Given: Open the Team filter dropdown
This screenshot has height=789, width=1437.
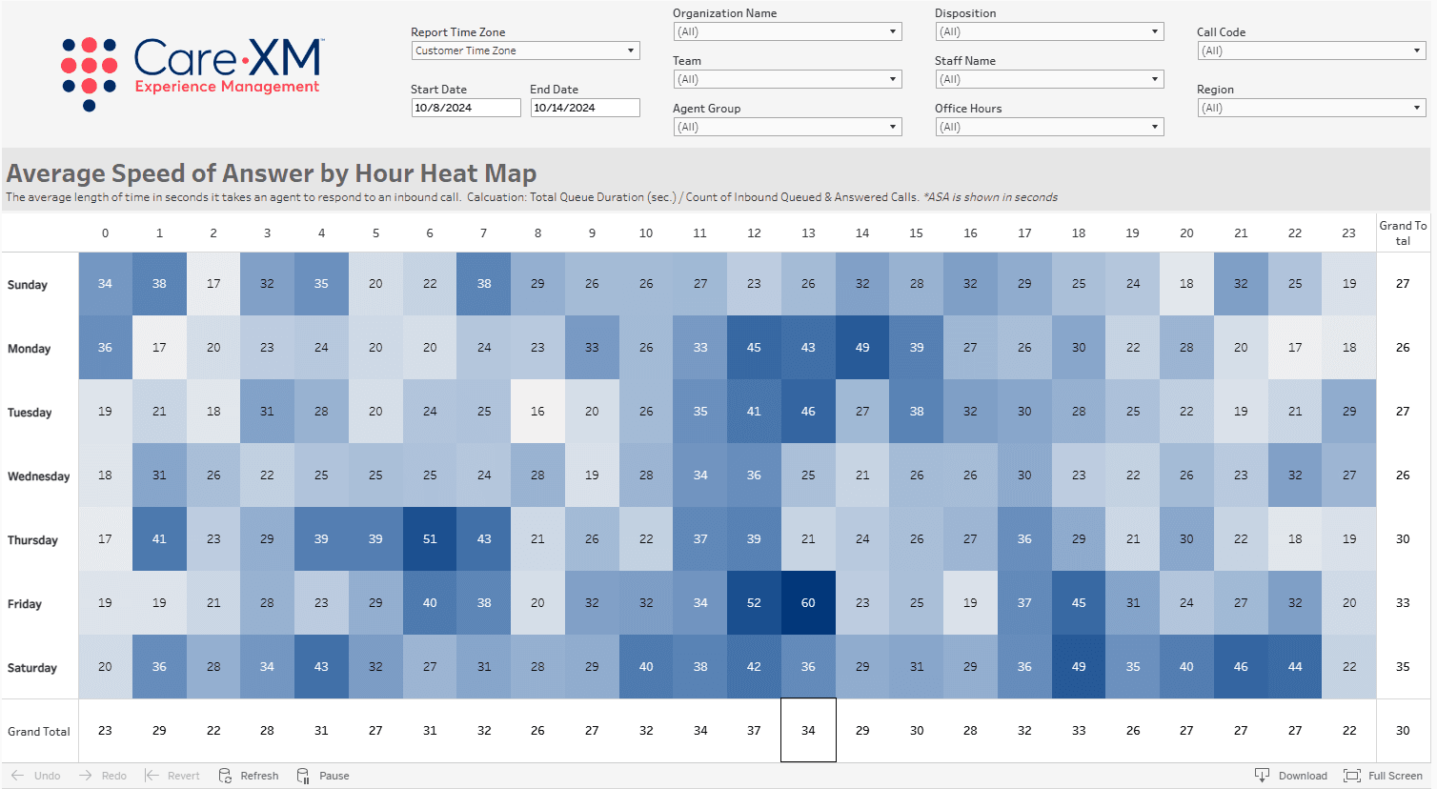Looking at the screenshot, I should point(892,78).
